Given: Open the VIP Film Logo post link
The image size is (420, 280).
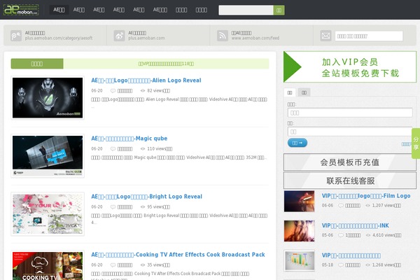Looking at the screenshot, I should [366, 196].
